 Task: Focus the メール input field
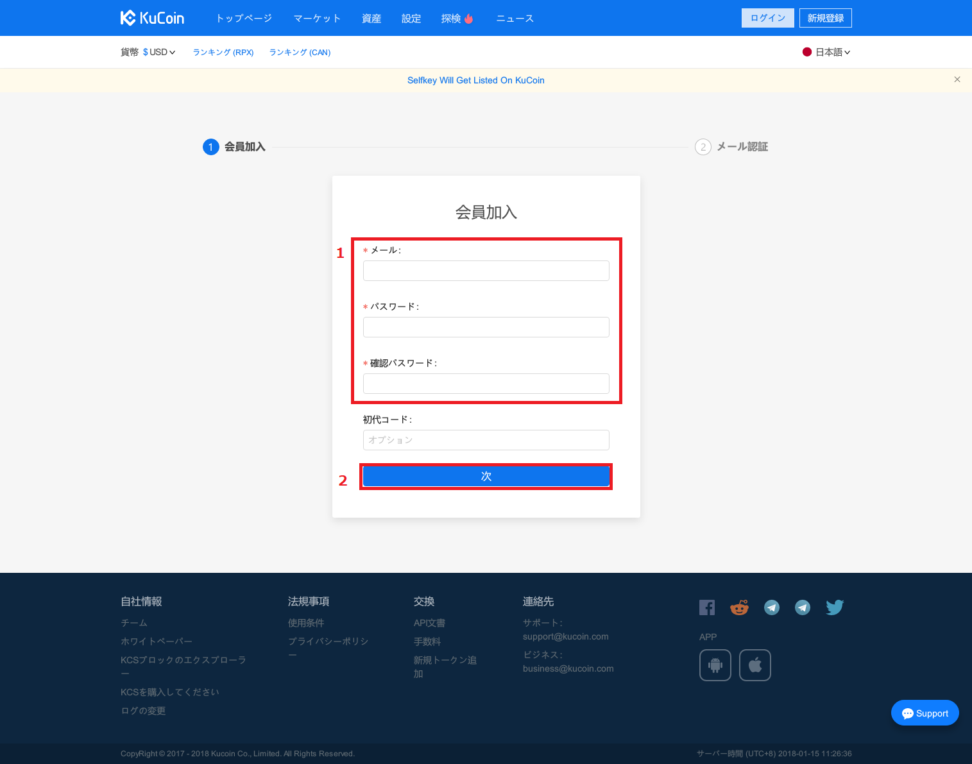[x=486, y=271]
